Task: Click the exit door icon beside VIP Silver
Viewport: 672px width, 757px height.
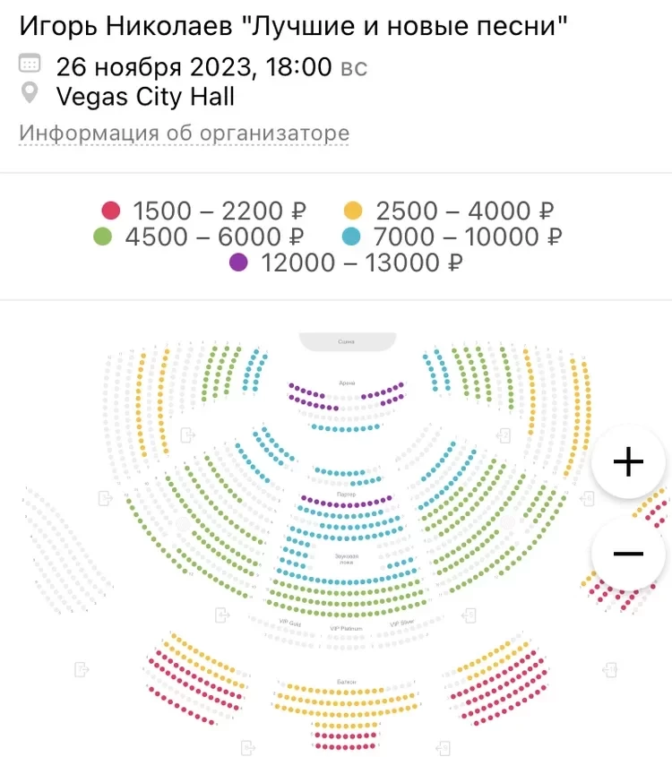Action: [x=468, y=615]
